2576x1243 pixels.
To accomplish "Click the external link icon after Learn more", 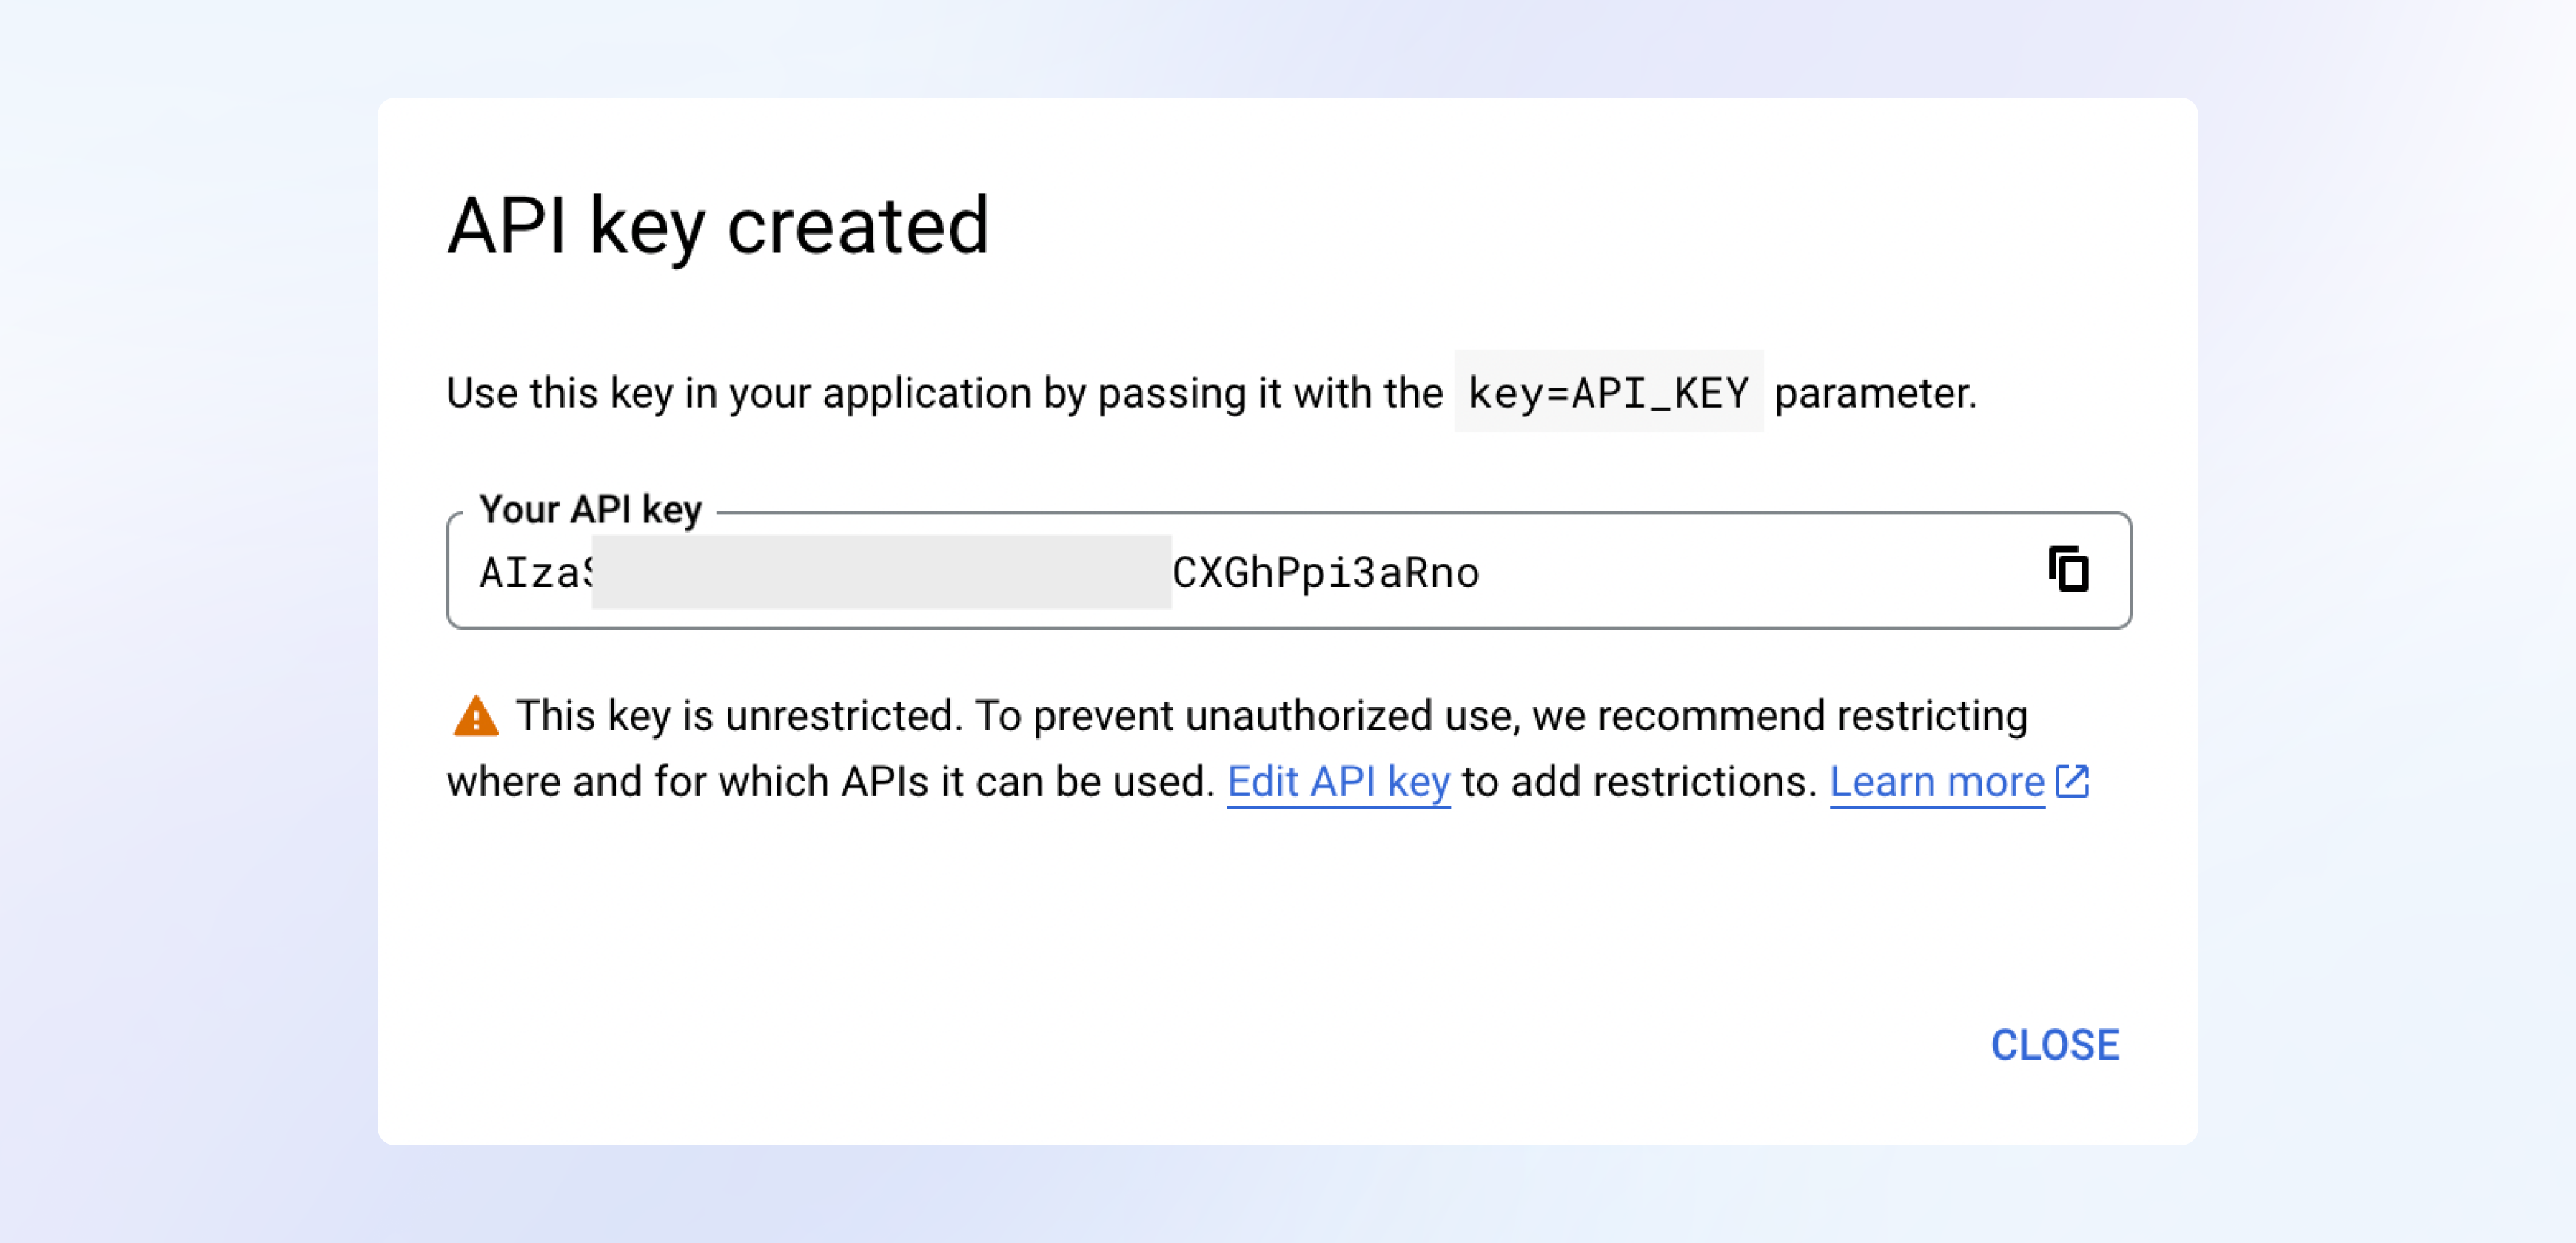I will pyautogui.click(x=2072, y=781).
